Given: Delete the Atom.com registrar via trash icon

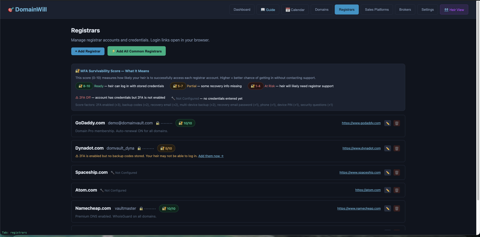Looking at the screenshot, I should [396, 190].
